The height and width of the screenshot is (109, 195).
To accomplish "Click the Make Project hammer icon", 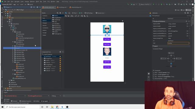I will pos(128,4).
